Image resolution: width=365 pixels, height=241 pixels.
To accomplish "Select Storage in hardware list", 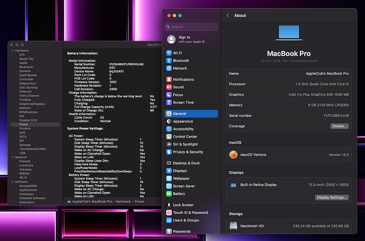I will pos(25,145).
